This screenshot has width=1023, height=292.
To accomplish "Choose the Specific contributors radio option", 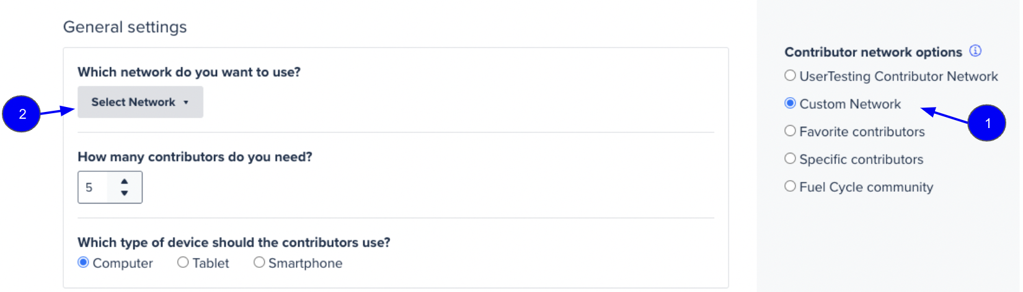I will pos(790,159).
